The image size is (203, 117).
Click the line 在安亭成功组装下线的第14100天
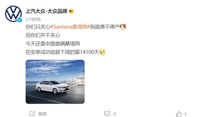pyautogui.click(x=62, y=52)
